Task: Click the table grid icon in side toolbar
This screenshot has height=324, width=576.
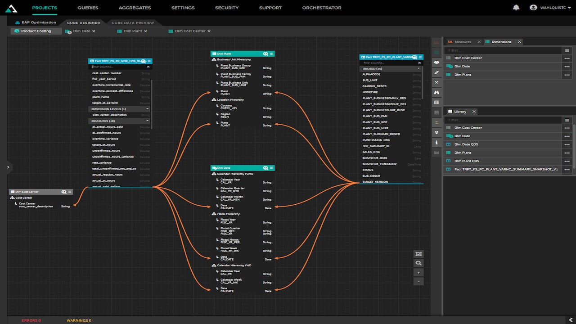Action: [436, 103]
